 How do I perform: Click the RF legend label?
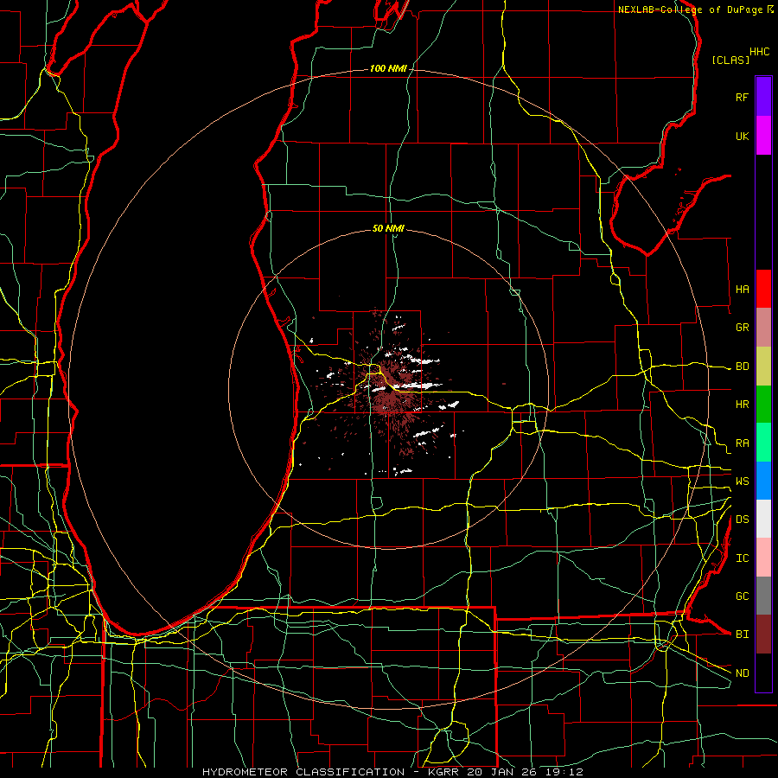742,97
